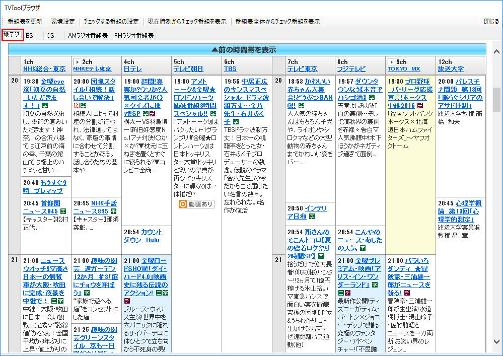Select 現在時刻からチェック番組を表示
Image resolution: width=503 pixels, height=356 pixels.
187,22
